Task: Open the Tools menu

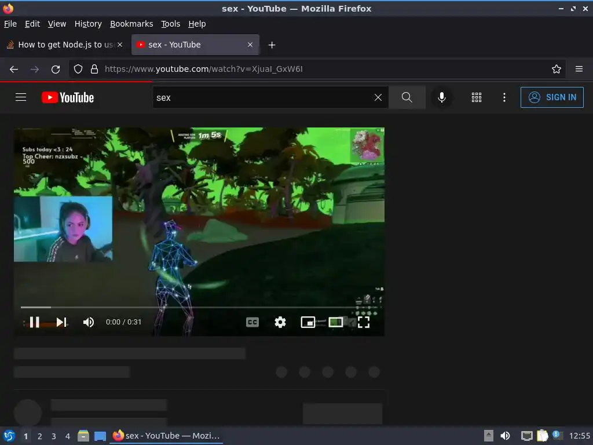Action: (171, 24)
